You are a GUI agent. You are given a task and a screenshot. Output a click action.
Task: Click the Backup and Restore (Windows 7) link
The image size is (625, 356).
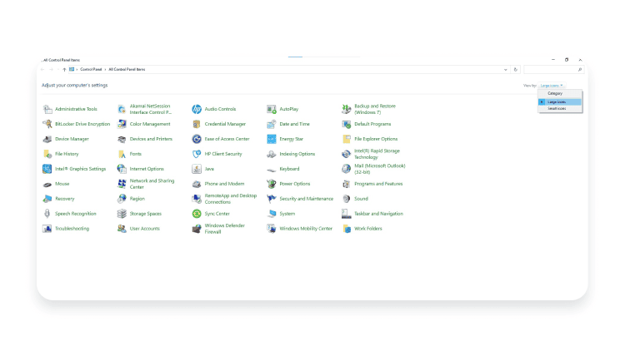pyautogui.click(x=375, y=110)
